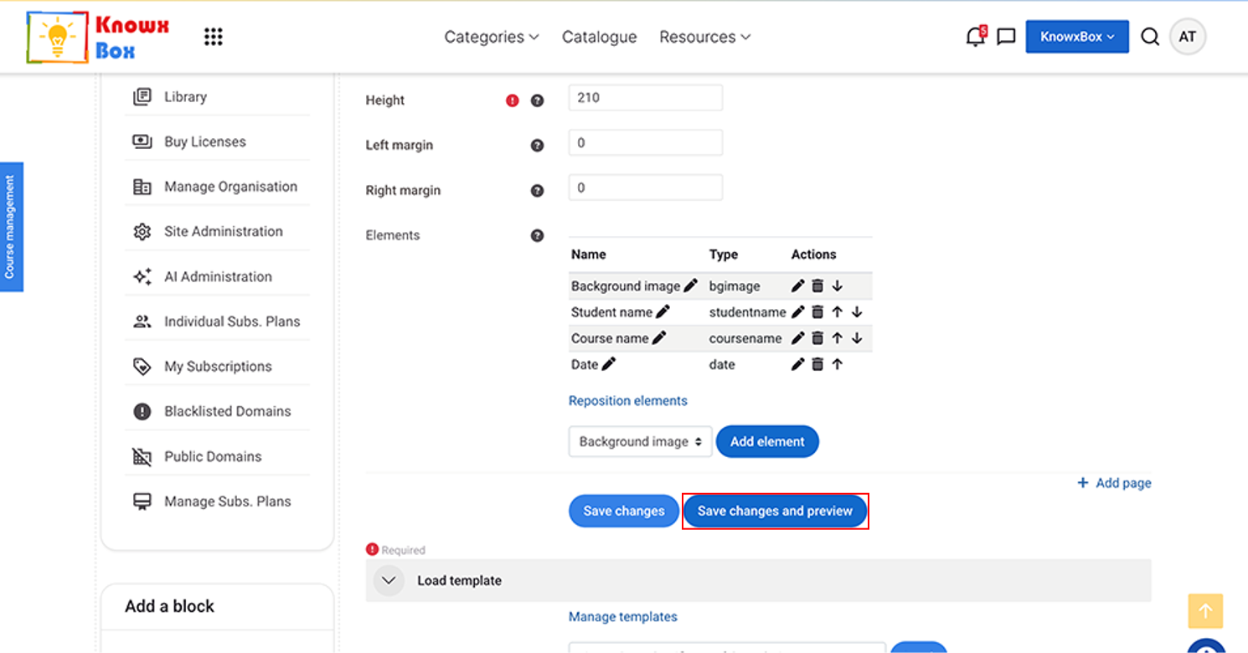The height and width of the screenshot is (653, 1248).
Task: Open the apps grid icon beside logo
Action: tap(214, 37)
